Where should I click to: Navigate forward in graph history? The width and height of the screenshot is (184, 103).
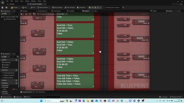pyautogui.click(x=30, y=14)
